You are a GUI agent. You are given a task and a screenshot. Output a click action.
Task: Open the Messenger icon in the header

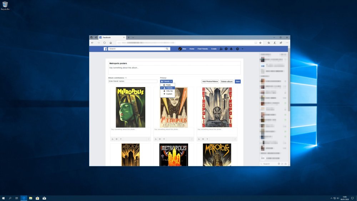click(226, 49)
